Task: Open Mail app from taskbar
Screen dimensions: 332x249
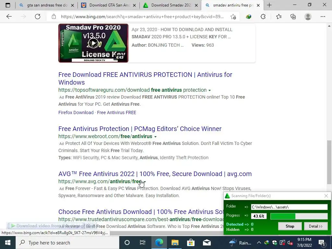Action: click(x=207, y=243)
